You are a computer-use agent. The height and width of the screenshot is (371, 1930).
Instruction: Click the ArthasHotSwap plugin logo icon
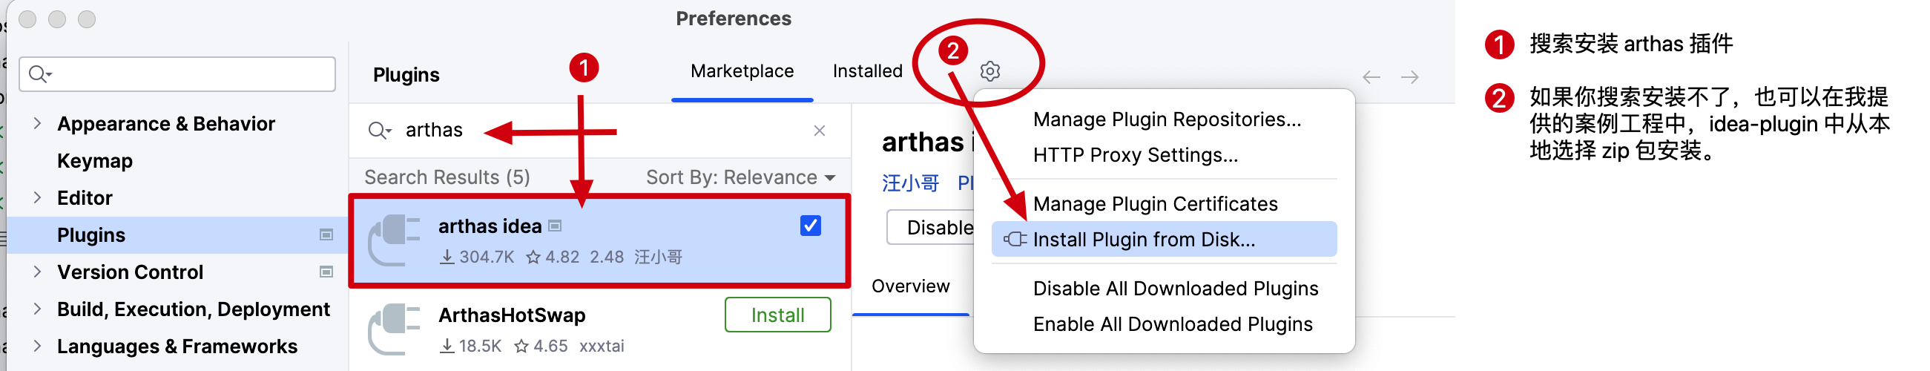[x=394, y=328]
